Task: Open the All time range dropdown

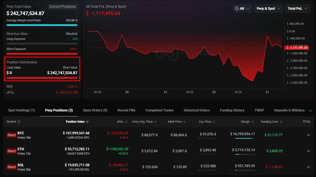Action: (242, 9)
